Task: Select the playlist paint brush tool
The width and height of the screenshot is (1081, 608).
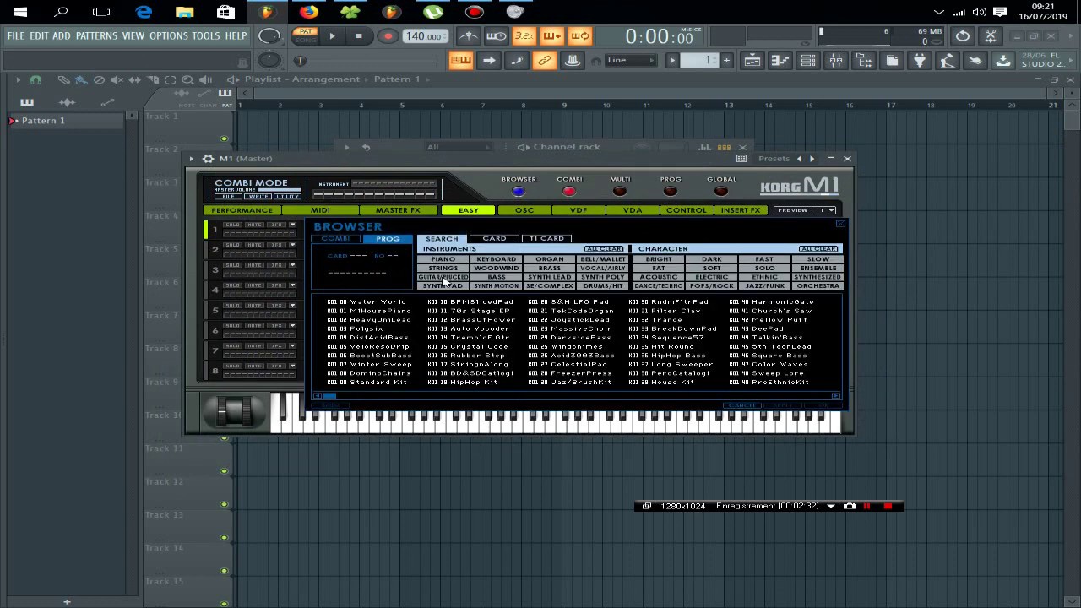Action: [81, 79]
